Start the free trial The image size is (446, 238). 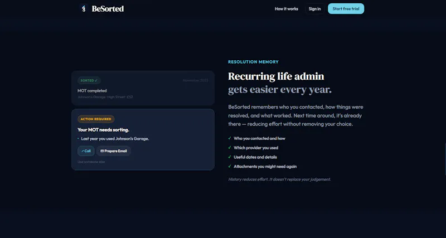click(x=346, y=9)
